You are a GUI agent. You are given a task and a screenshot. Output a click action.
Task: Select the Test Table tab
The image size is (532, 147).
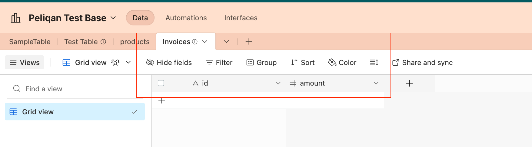[81, 42]
